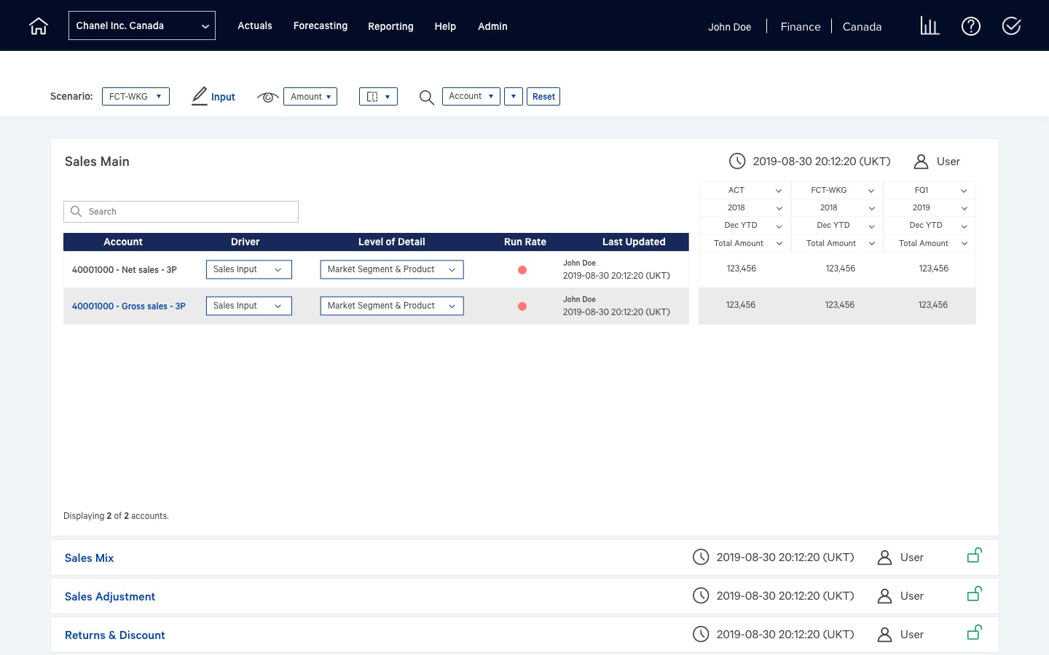Open Total Amount selector under ACT
This screenshot has height=655, width=1049.
744,243
